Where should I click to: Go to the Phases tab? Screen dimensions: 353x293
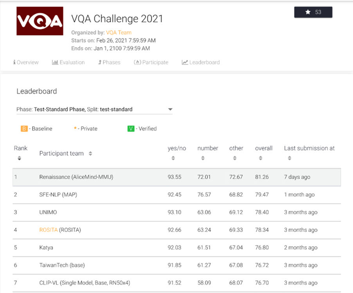tap(109, 62)
